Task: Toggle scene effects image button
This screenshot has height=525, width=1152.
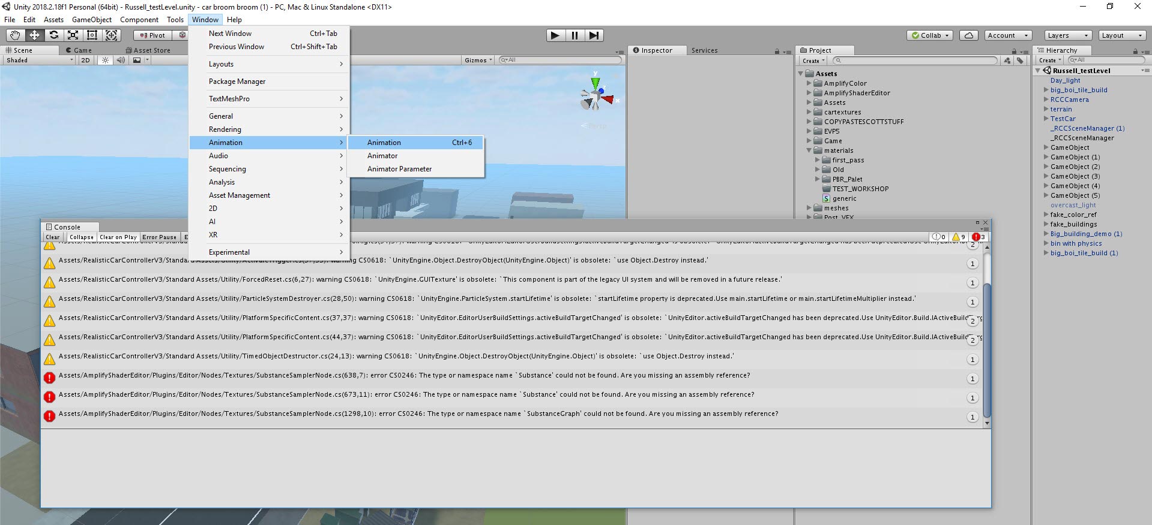Action: pyautogui.click(x=137, y=60)
